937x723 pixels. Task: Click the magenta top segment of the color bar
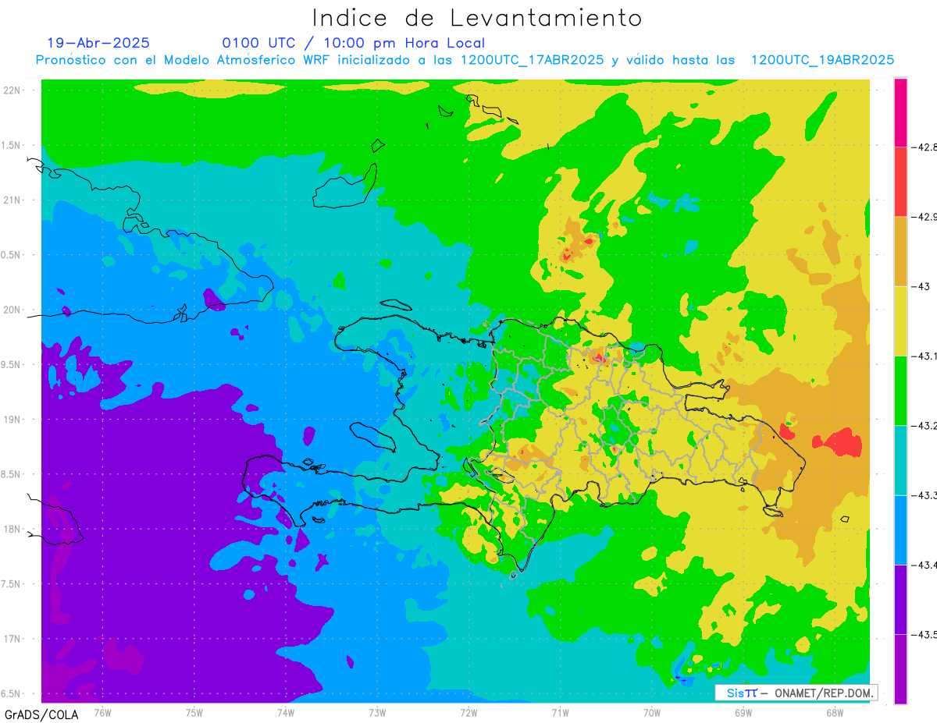click(900, 112)
